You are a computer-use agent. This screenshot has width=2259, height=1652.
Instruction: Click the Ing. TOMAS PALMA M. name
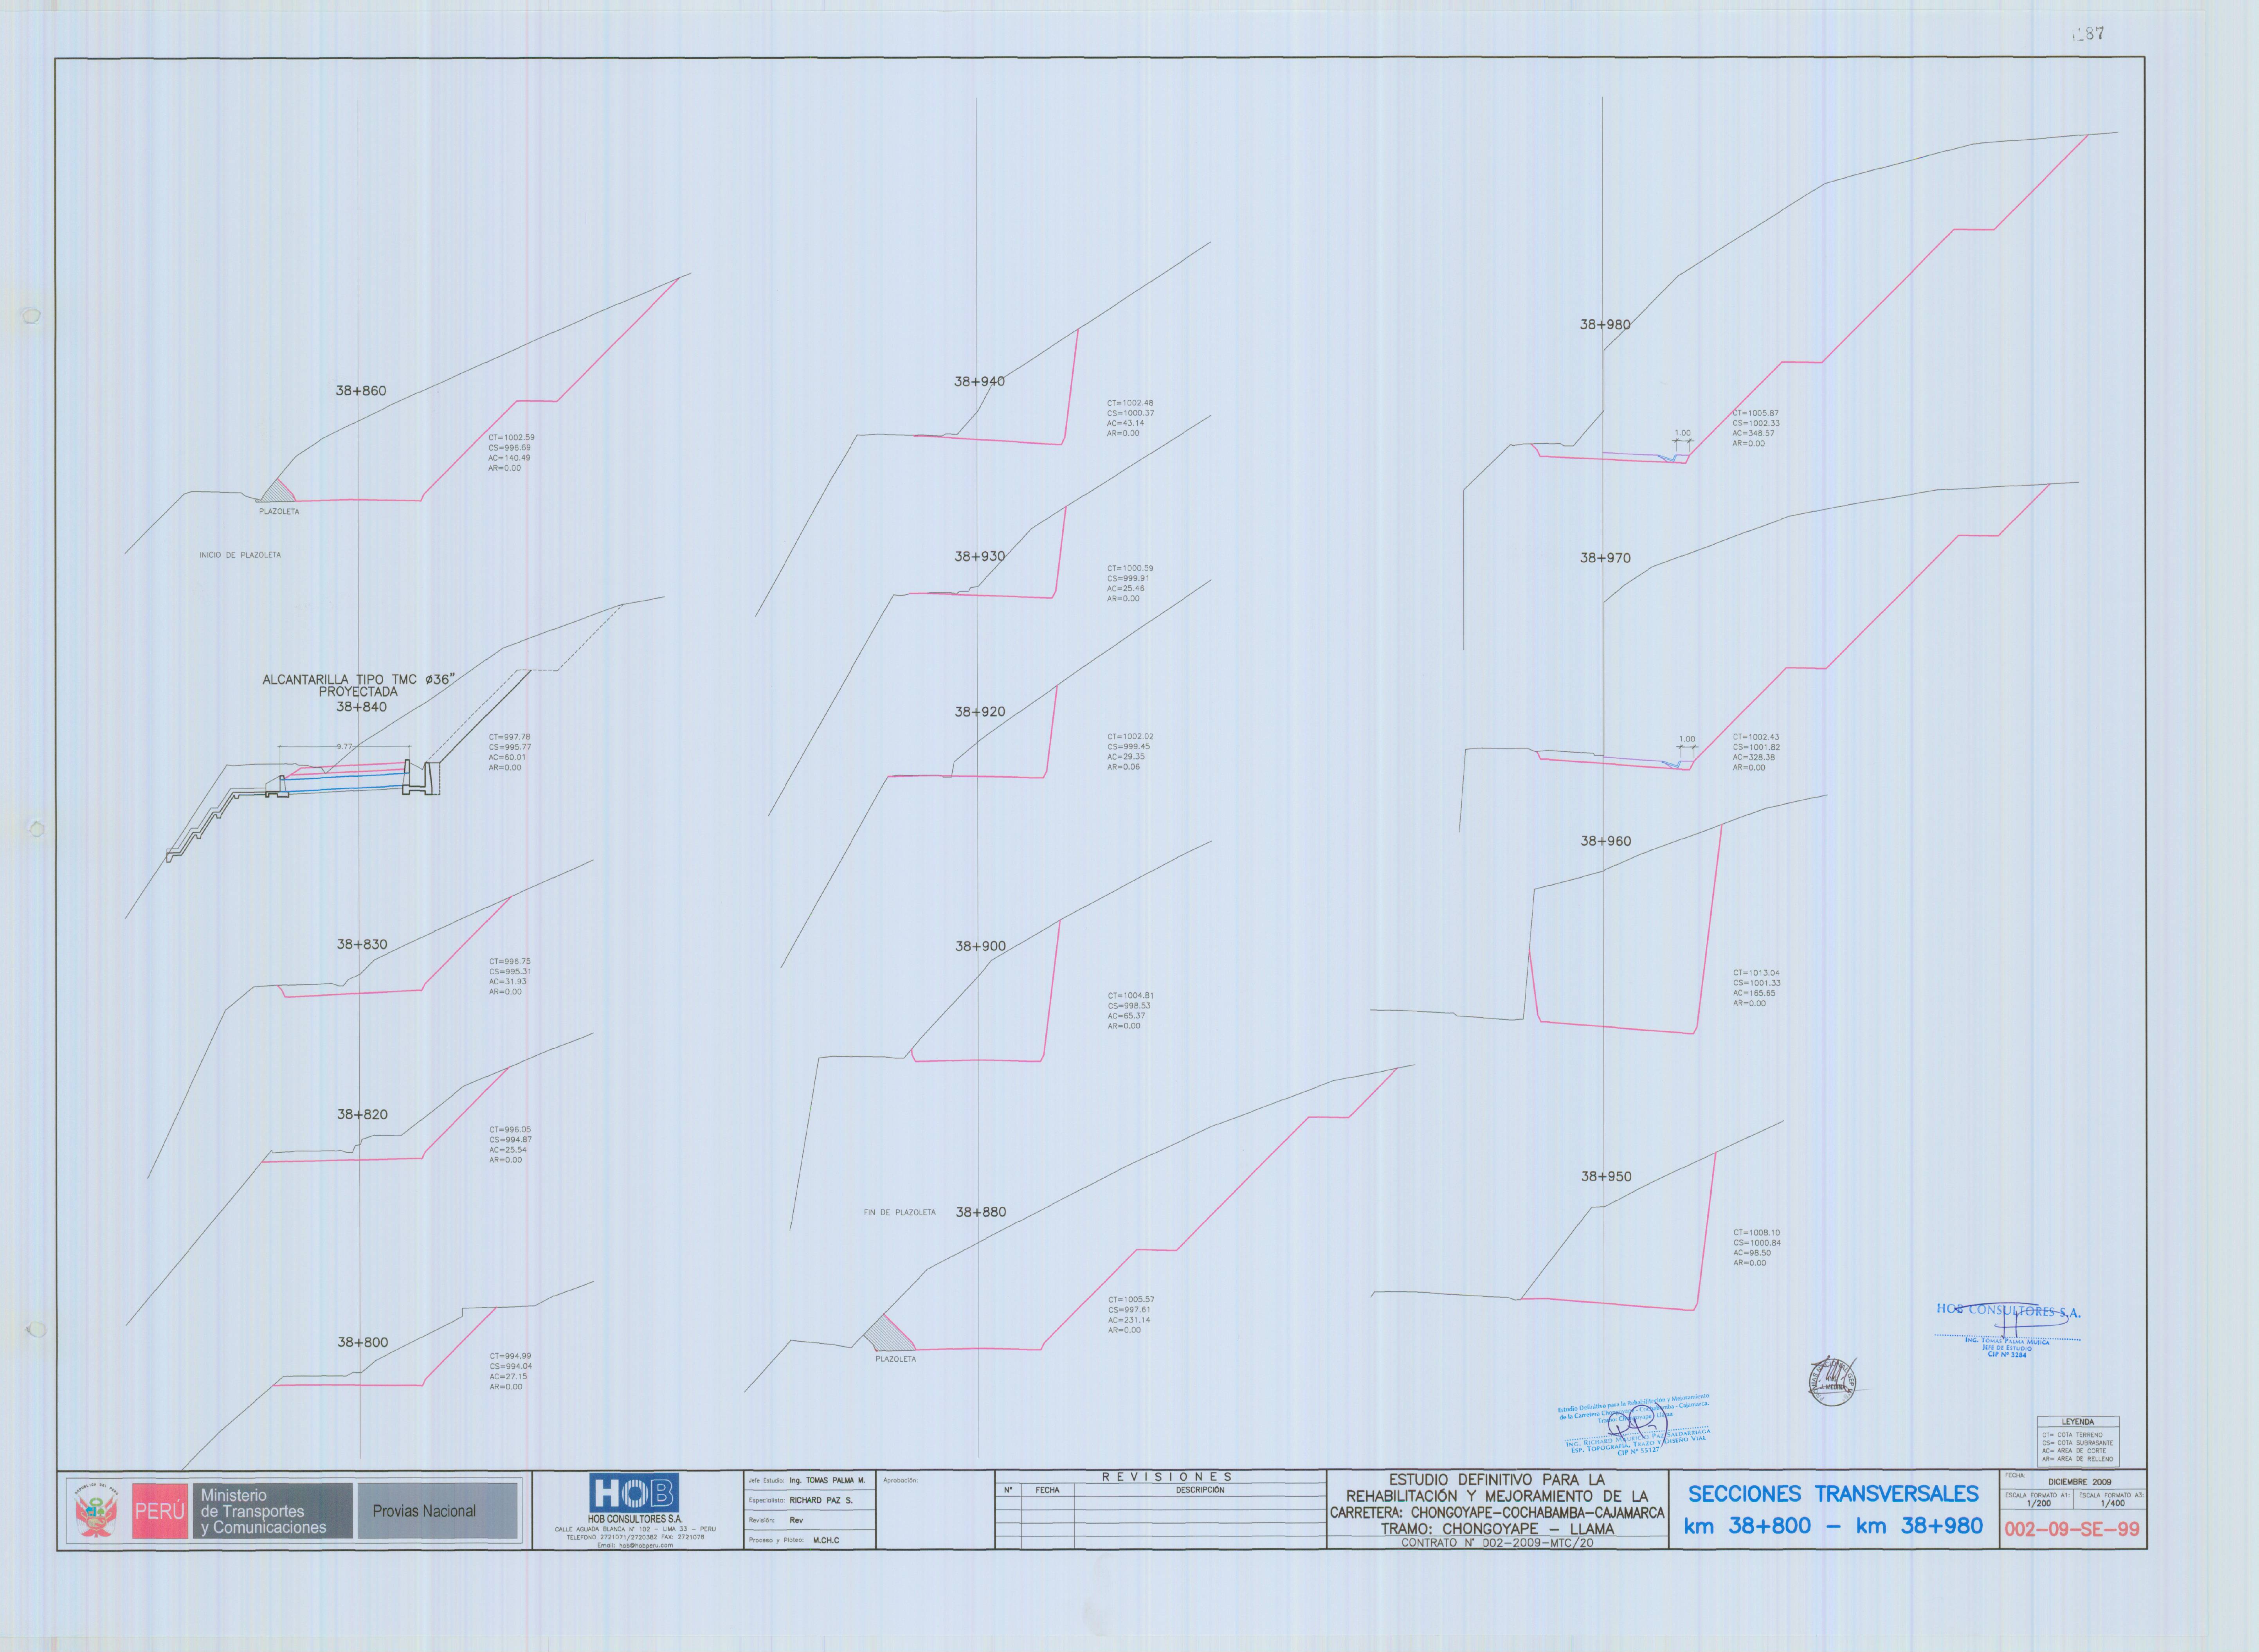(x=827, y=1480)
